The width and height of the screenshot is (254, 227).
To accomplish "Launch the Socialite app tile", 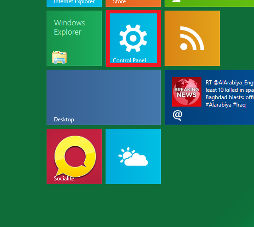I will pyautogui.click(x=74, y=156).
